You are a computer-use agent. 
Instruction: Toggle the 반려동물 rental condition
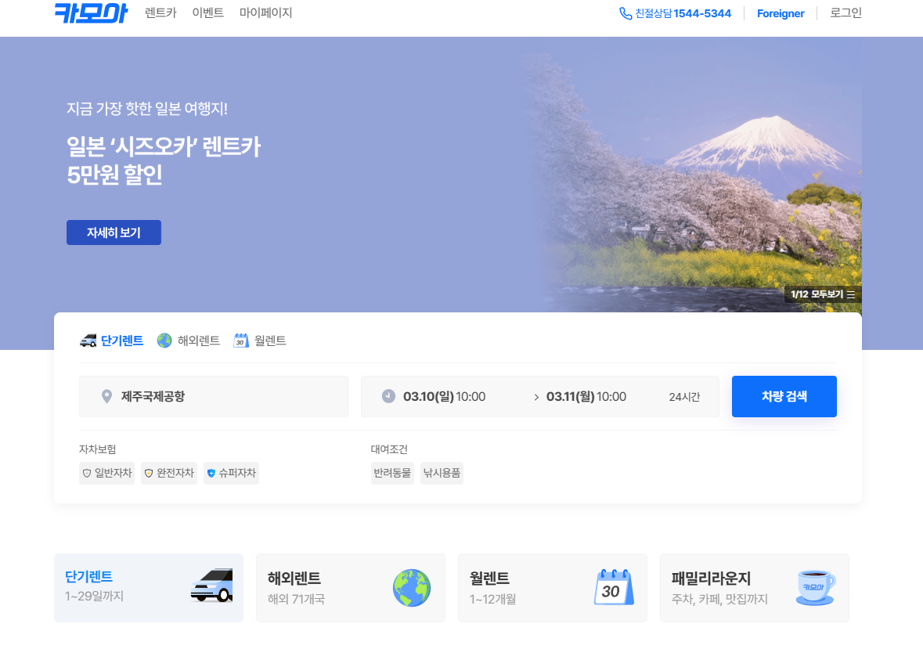coord(393,474)
